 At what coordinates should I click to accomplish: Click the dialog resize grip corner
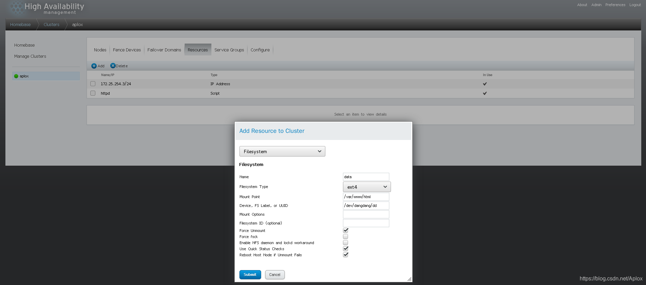409,279
